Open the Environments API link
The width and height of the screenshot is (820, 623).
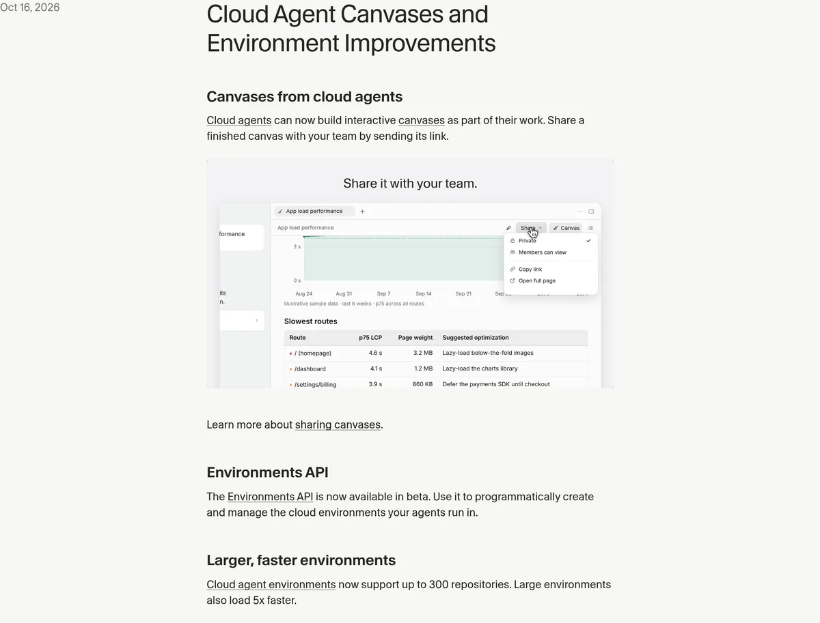[x=270, y=497]
